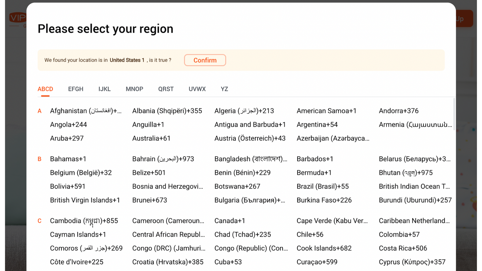Choose Cayman Islands +1
The width and height of the screenshot is (482, 271).
point(78,235)
